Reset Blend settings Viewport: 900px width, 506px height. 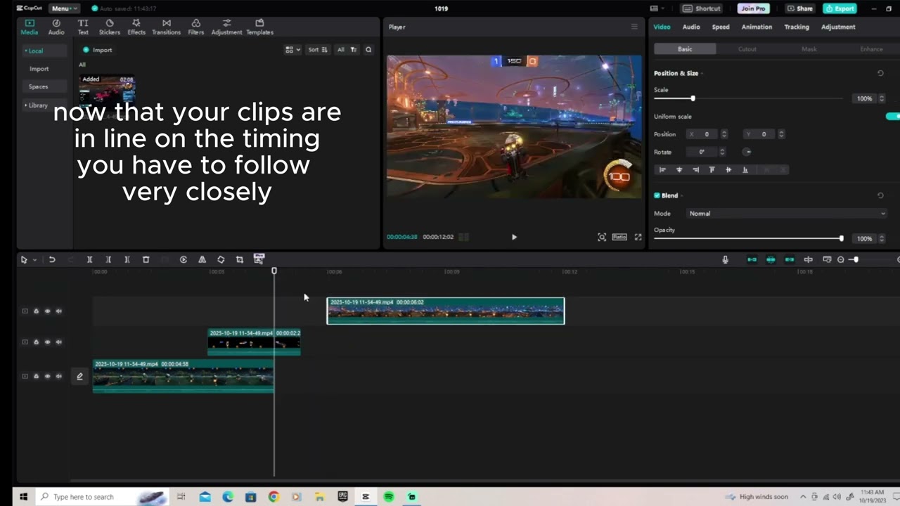point(880,195)
